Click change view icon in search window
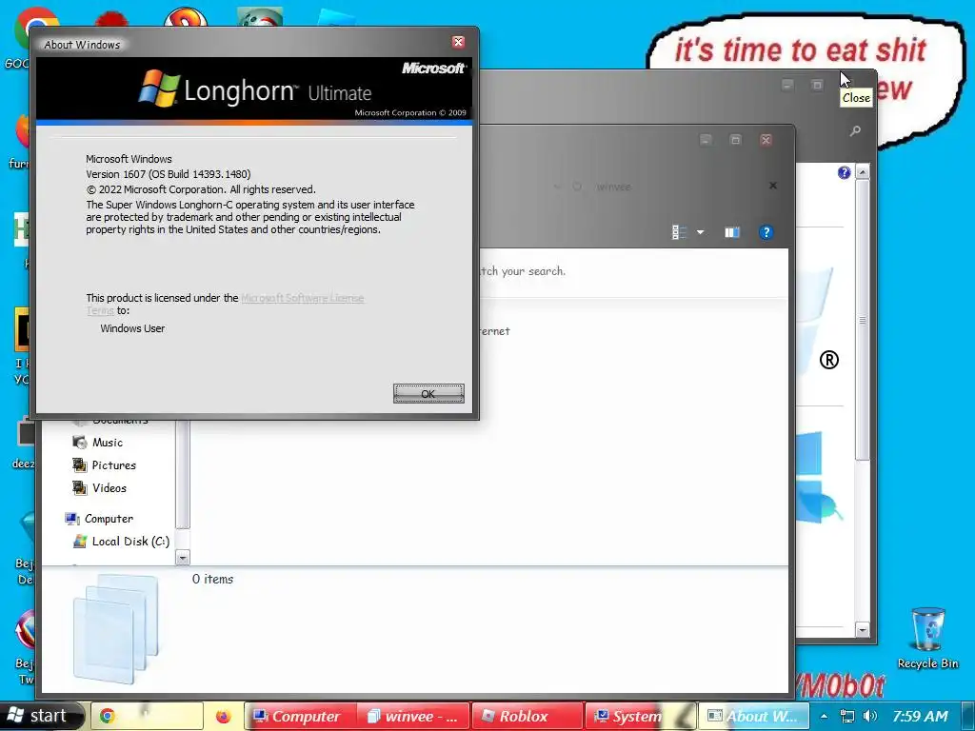The height and width of the screenshot is (731, 975). pyautogui.click(x=680, y=232)
